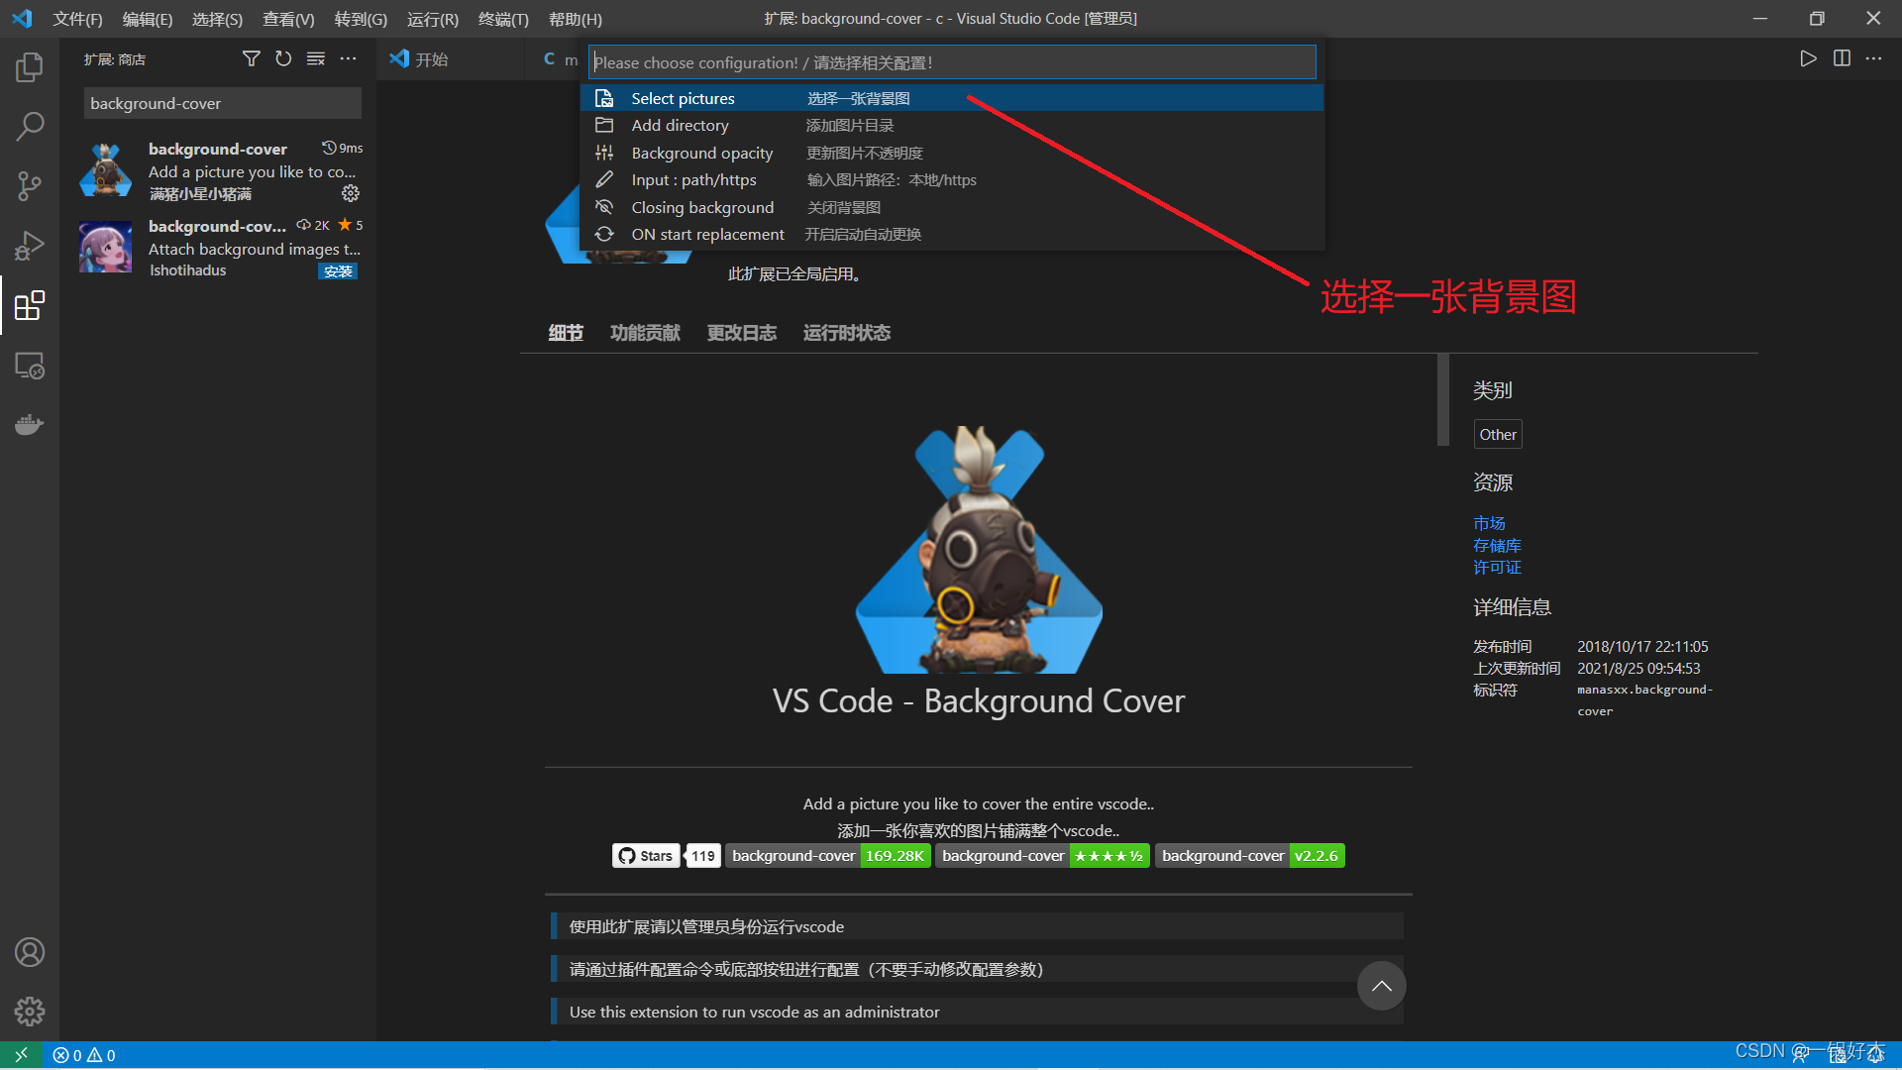Open errors and warnings in status bar
The width and height of the screenshot is (1902, 1070).
tap(84, 1055)
